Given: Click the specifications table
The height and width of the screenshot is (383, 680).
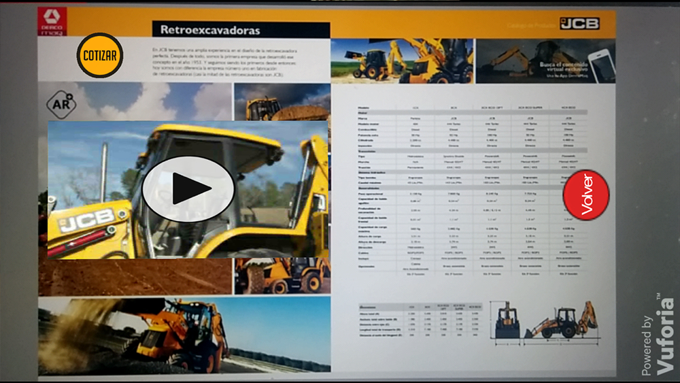Looking at the screenshot, I should 473,191.
